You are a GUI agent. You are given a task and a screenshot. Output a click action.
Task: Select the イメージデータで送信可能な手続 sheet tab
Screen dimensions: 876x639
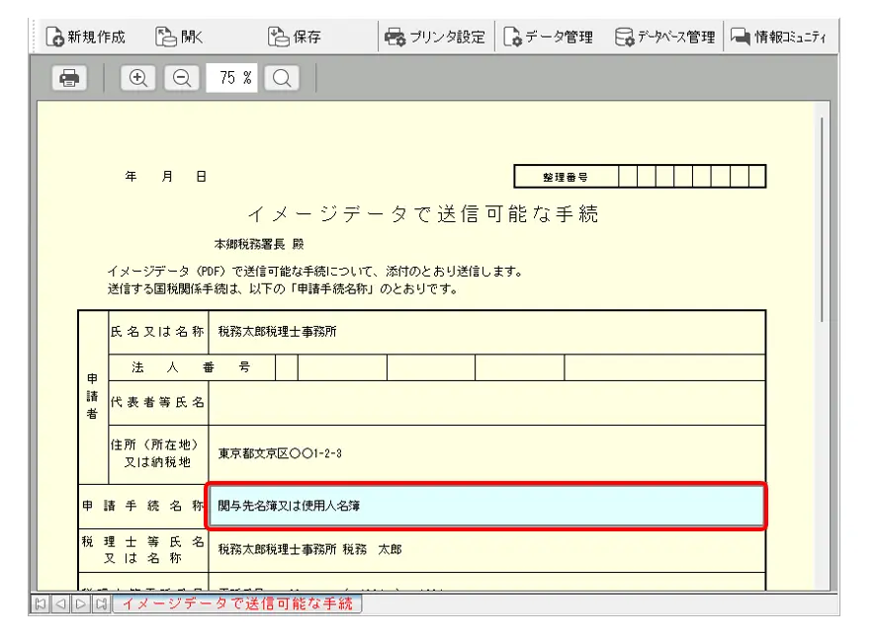[236, 603]
